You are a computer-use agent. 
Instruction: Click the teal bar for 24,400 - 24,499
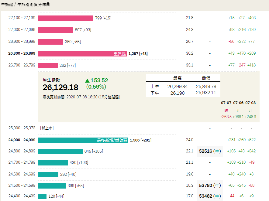point(42,196)
